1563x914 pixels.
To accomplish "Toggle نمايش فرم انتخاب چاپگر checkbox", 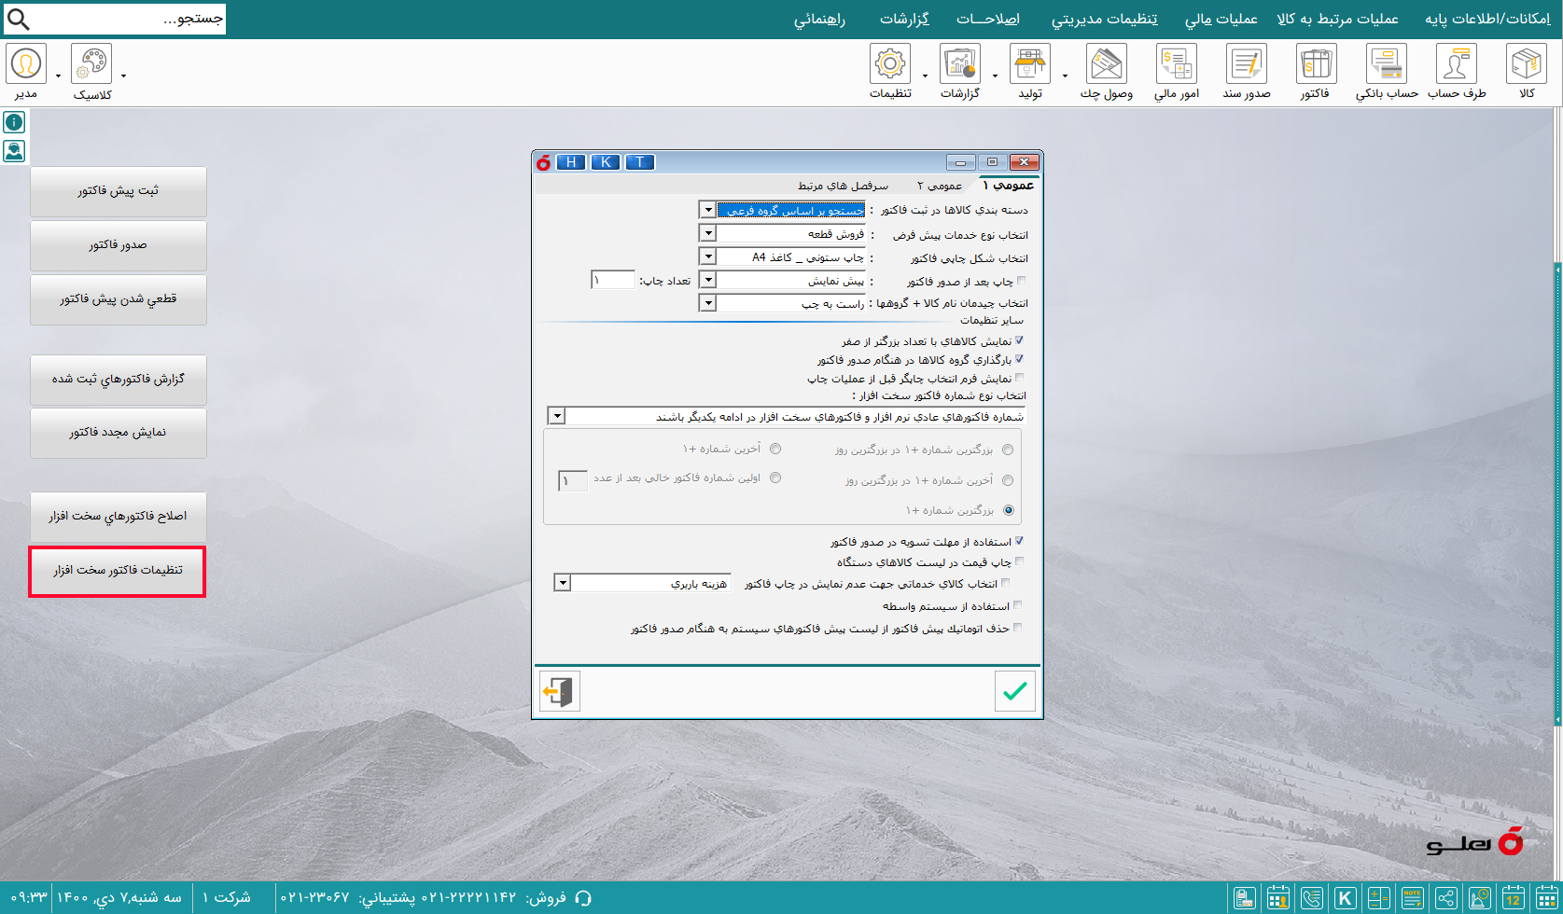I will [1019, 378].
